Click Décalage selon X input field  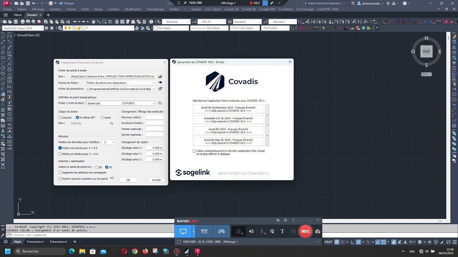pos(155,148)
